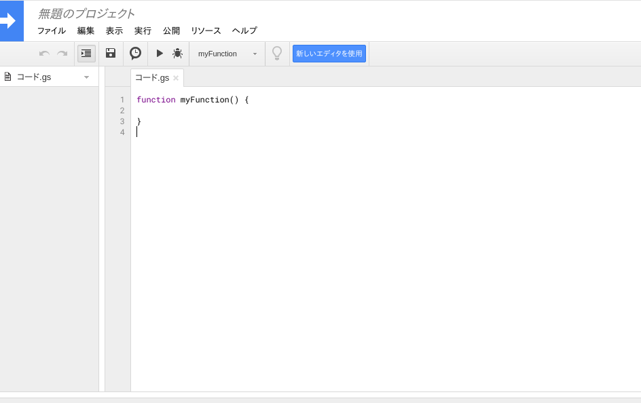The image size is (641, 403).
Task: Open the ファイル menu
Action: click(52, 31)
